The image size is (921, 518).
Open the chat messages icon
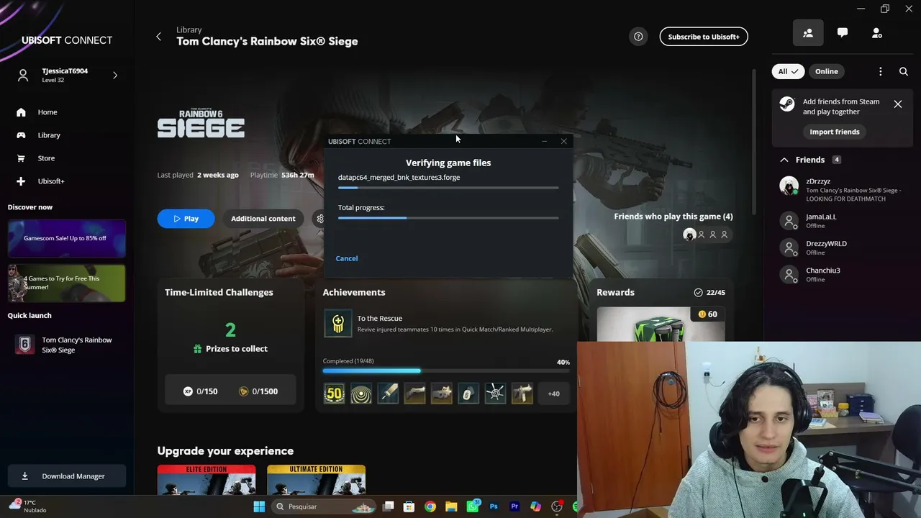coord(843,33)
